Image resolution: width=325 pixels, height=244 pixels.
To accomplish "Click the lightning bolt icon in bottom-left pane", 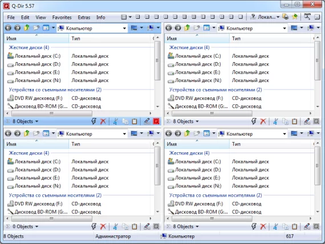I will (x=94, y=226).
